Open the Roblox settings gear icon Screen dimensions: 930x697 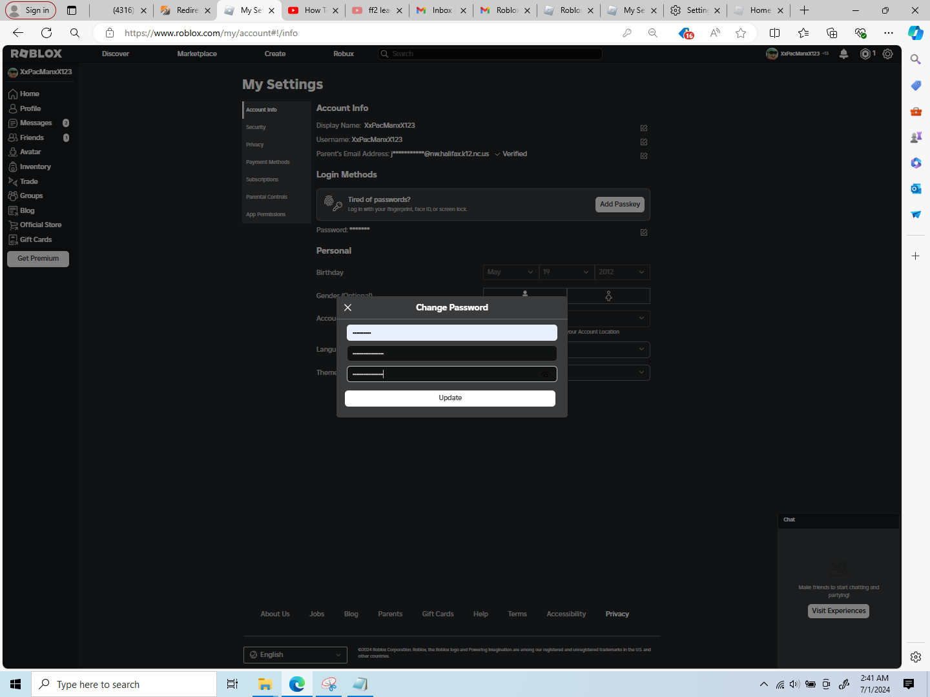888,54
